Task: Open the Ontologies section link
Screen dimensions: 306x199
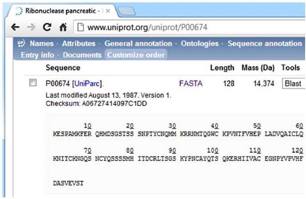Action: coord(200,43)
